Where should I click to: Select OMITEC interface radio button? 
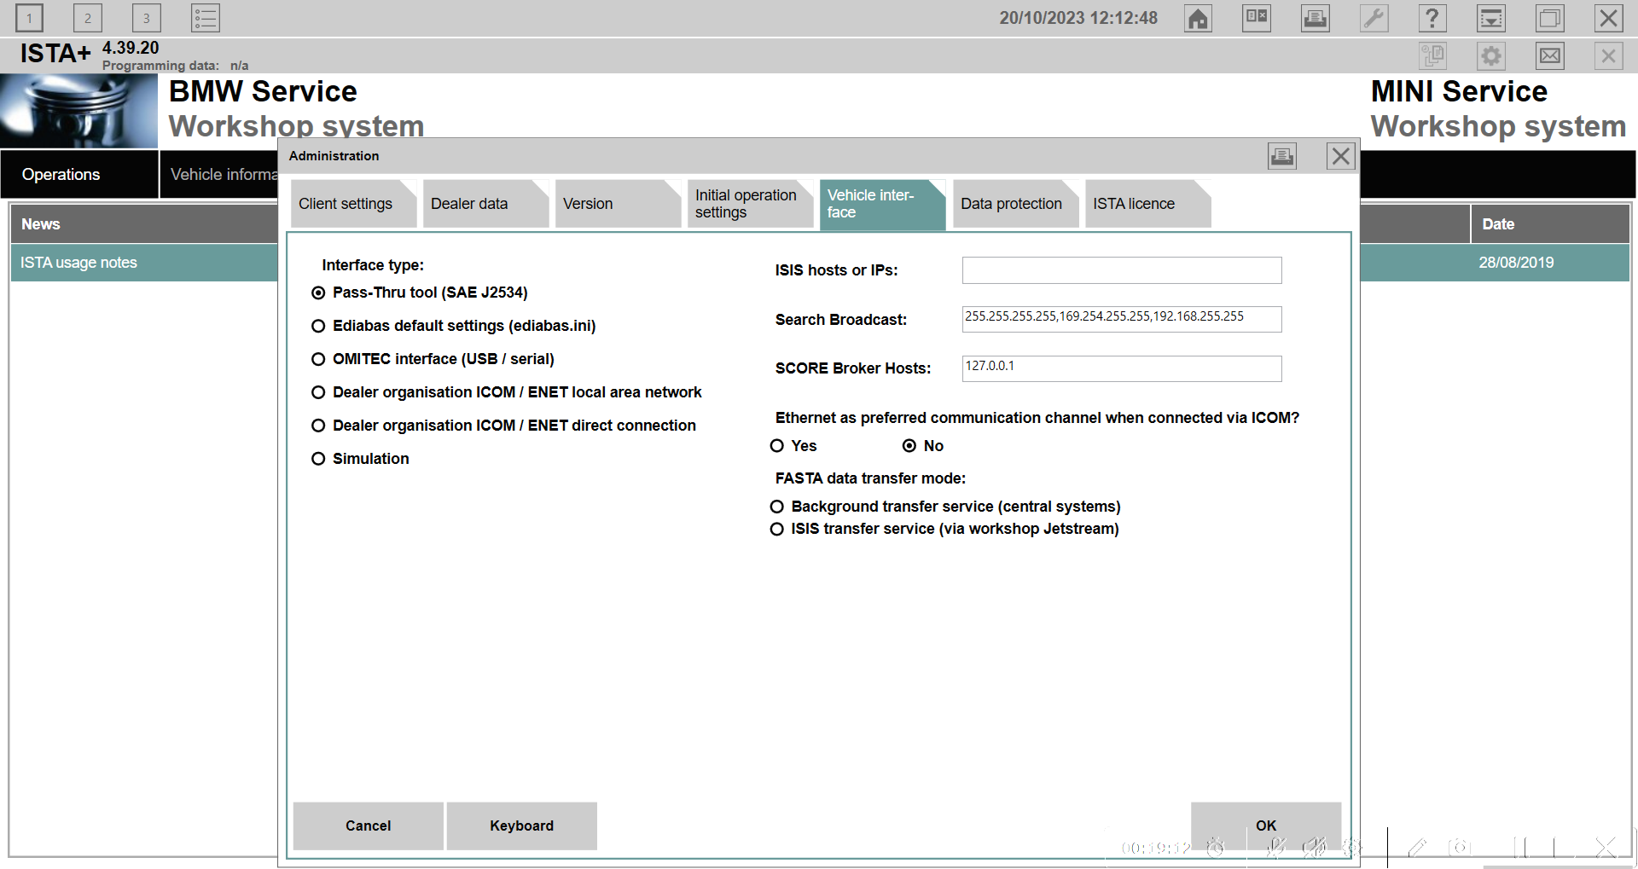[x=318, y=359]
